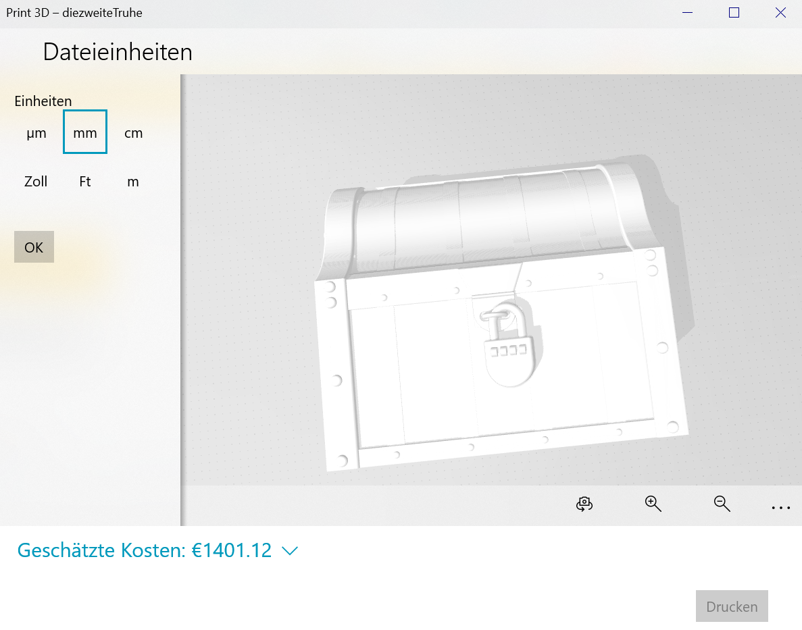This screenshot has height=630, width=802.
Task: Reset the 3D camera view
Action: (x=584, y=504)
